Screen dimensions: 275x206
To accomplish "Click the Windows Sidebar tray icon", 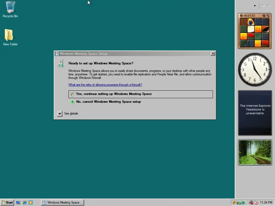I will coord(244,203).
